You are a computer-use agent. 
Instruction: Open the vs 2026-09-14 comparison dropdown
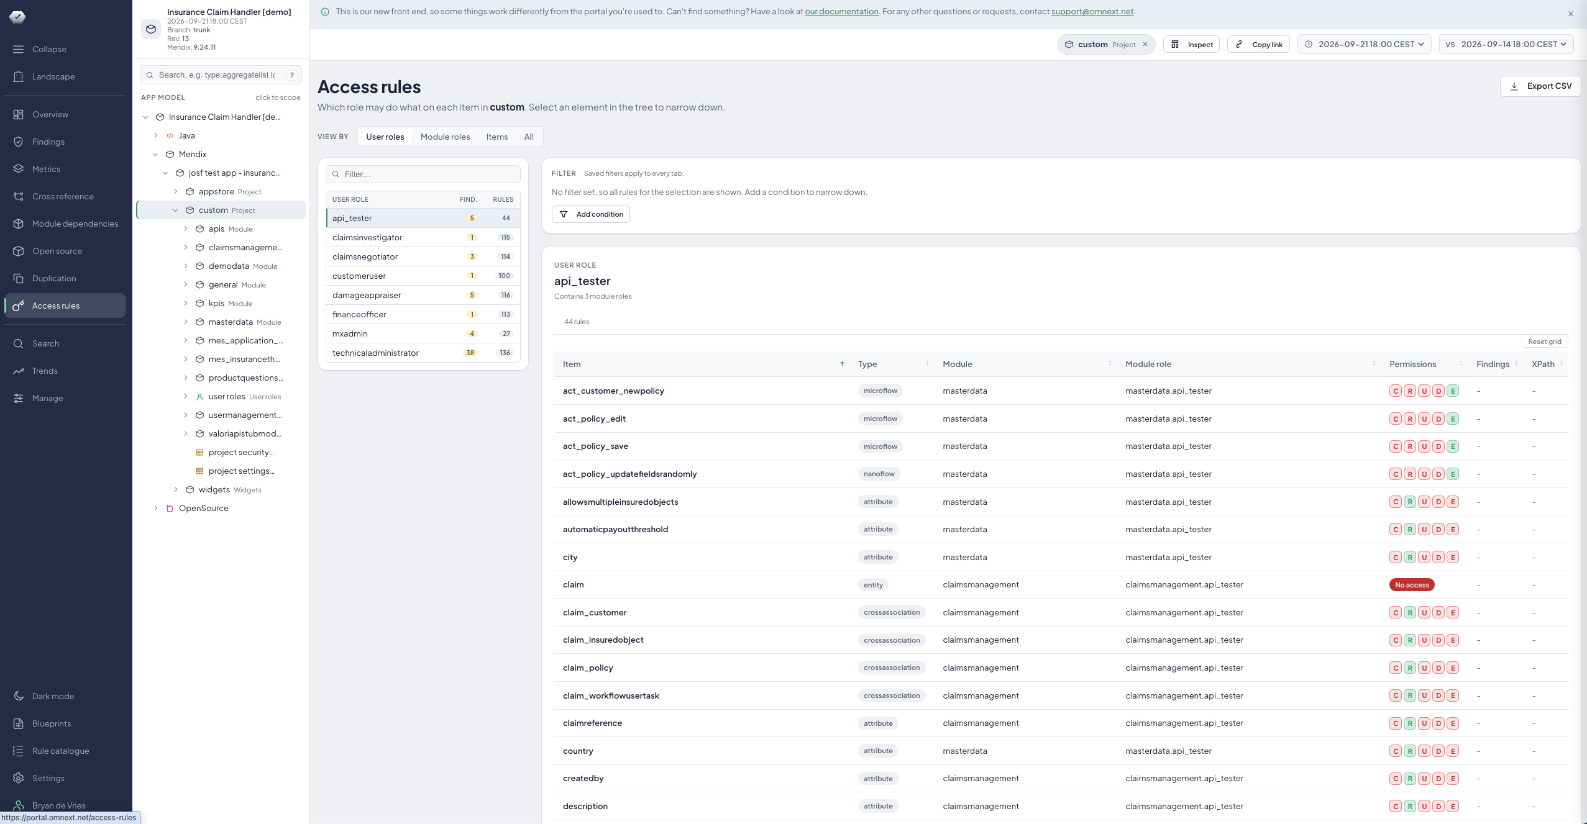click(1506, 44)
